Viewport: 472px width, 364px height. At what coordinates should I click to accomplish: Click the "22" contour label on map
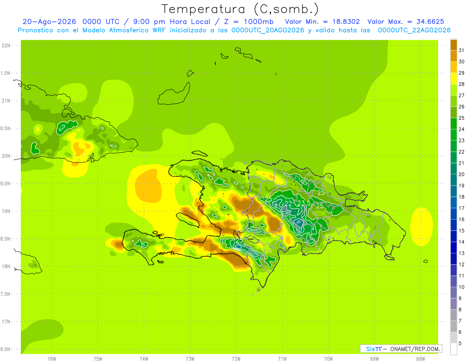[x=288, y=203]
